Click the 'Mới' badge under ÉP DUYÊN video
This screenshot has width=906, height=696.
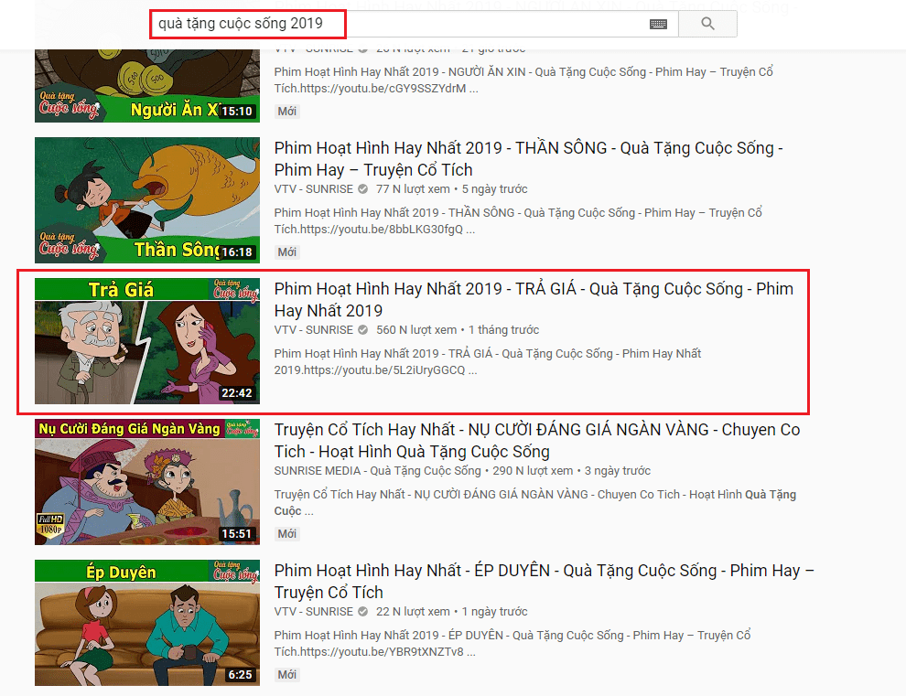click(x=287, y=675)
